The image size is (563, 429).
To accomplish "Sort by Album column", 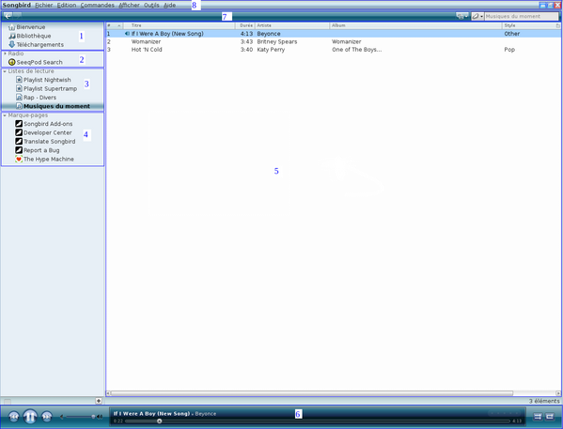I will pyautogui.click(x=415, y=25).
